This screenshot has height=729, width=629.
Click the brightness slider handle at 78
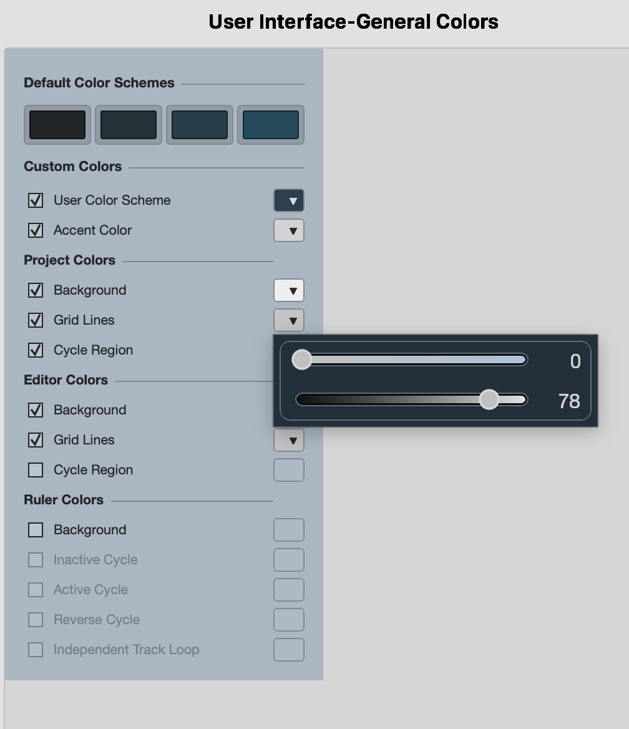tap(489, 400)
